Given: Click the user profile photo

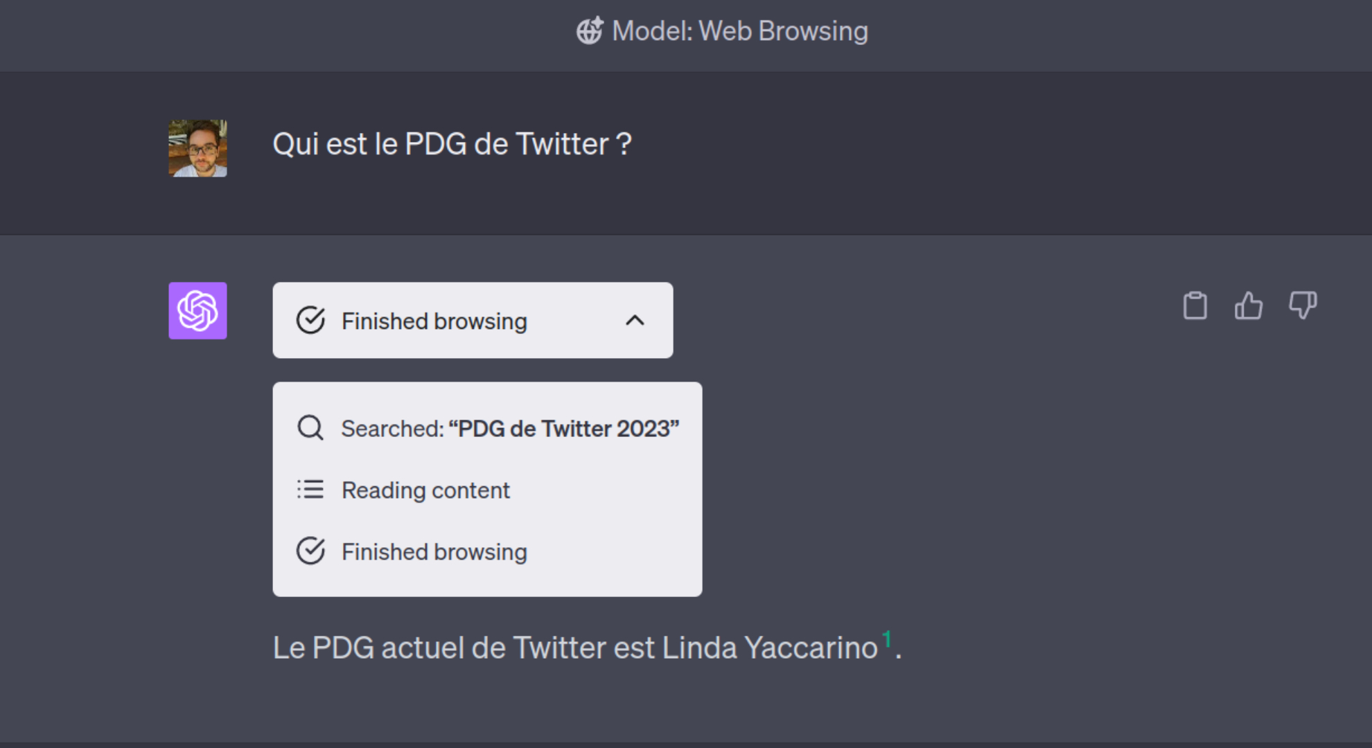Looking at the screenshot, I should pos(197,148).
